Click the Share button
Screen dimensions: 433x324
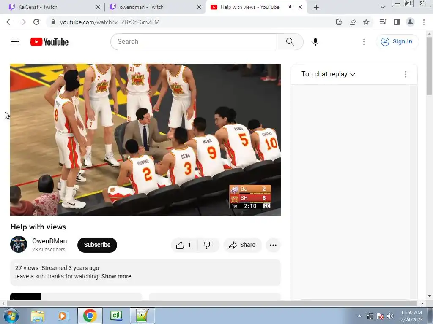click(x=242, y=245)
